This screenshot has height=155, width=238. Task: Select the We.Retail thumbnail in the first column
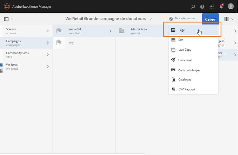(x=1, y=66)
